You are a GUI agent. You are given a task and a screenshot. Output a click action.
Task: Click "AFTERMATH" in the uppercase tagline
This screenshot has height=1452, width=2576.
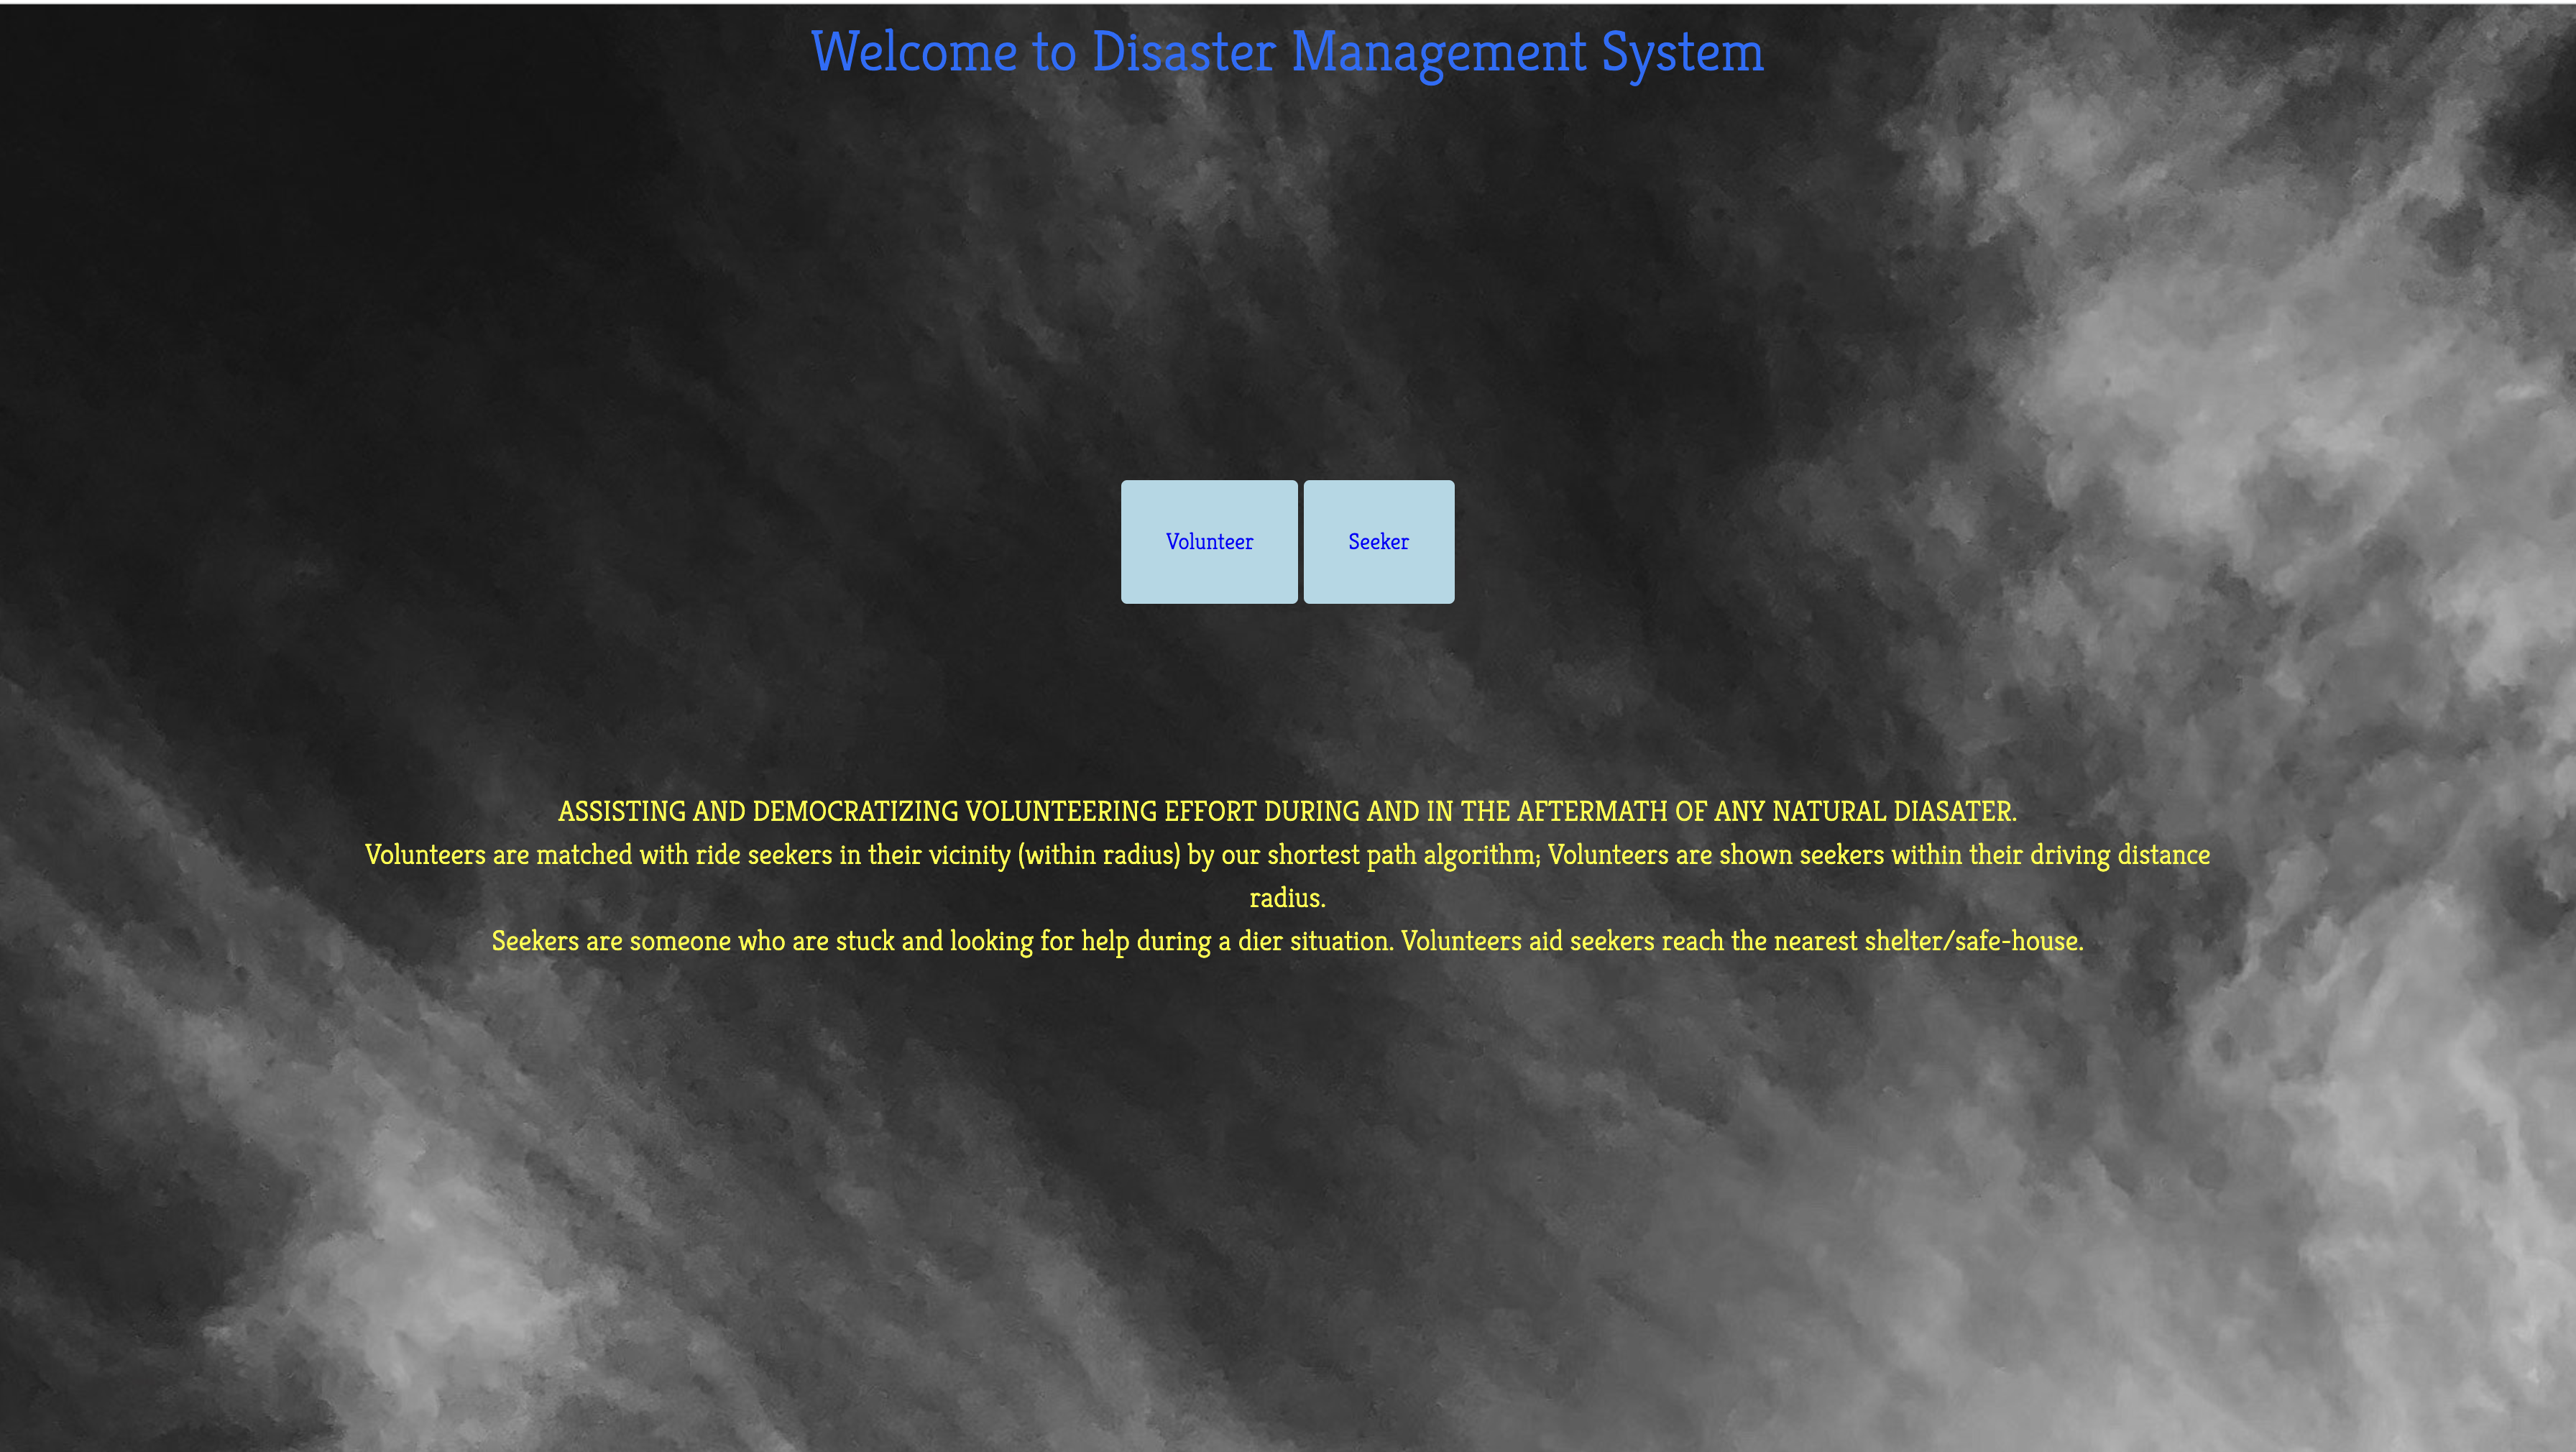(x=1592, y=812)
